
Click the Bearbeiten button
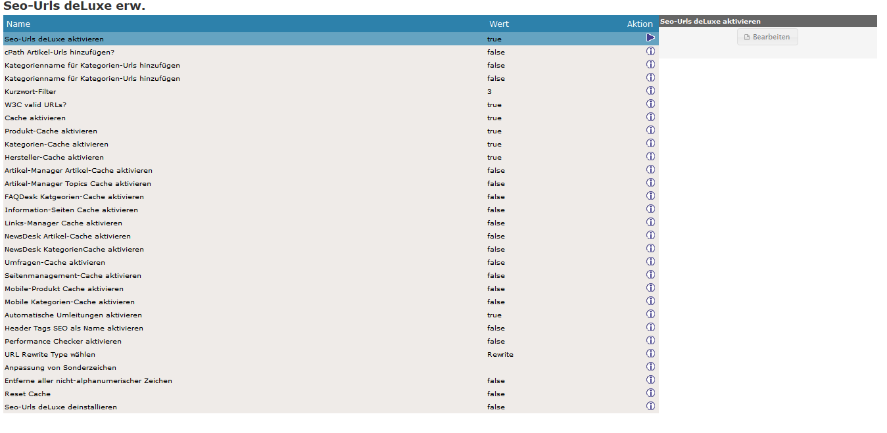click(x=767, y=37)
